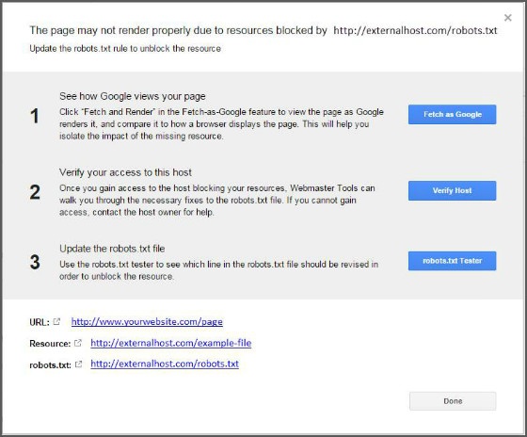
Task: Close the dialog with the X icon
Action: pos(508,18)
